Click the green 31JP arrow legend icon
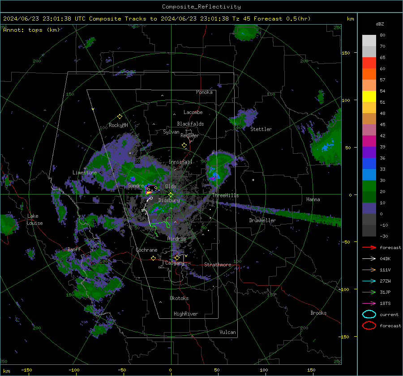This screenshot has height=376, width=403. (x=369, y=292)
